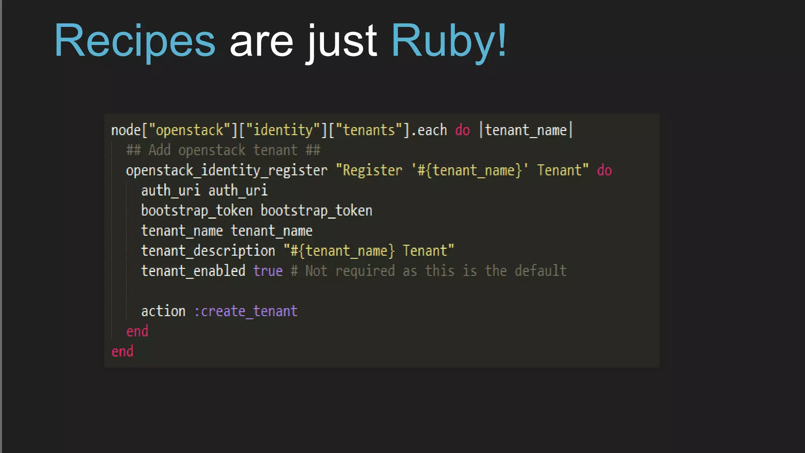Click the indented inner 'end' keyword

coord(137,331)
